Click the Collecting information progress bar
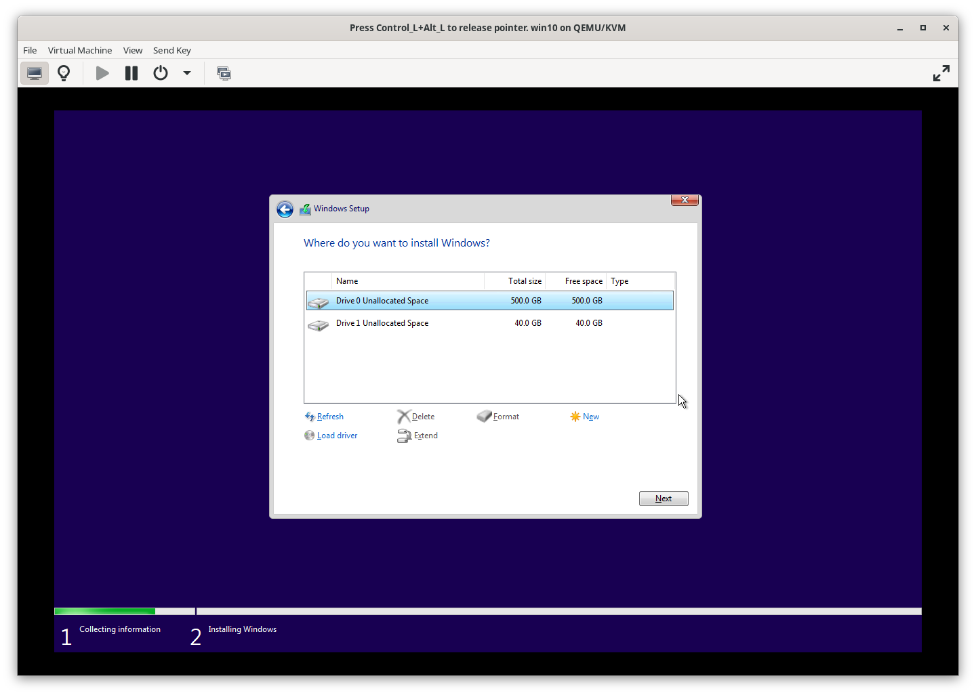This screenshot has width=976, height=695. click(x=125, y=612)
